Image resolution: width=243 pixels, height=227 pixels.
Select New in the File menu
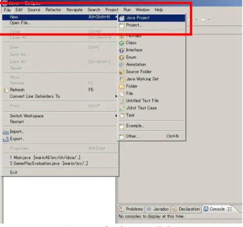60,17
